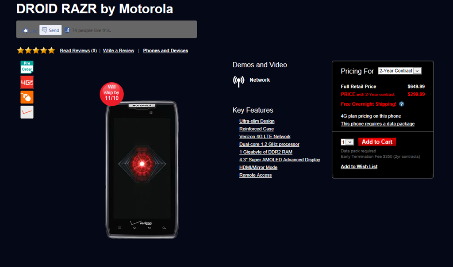Click the red 4G LTE badge icon

pyautogui.click(x=27, y=82)
